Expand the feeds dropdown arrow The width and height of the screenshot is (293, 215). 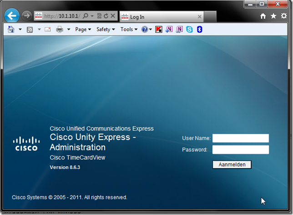(x=39, y=29)
